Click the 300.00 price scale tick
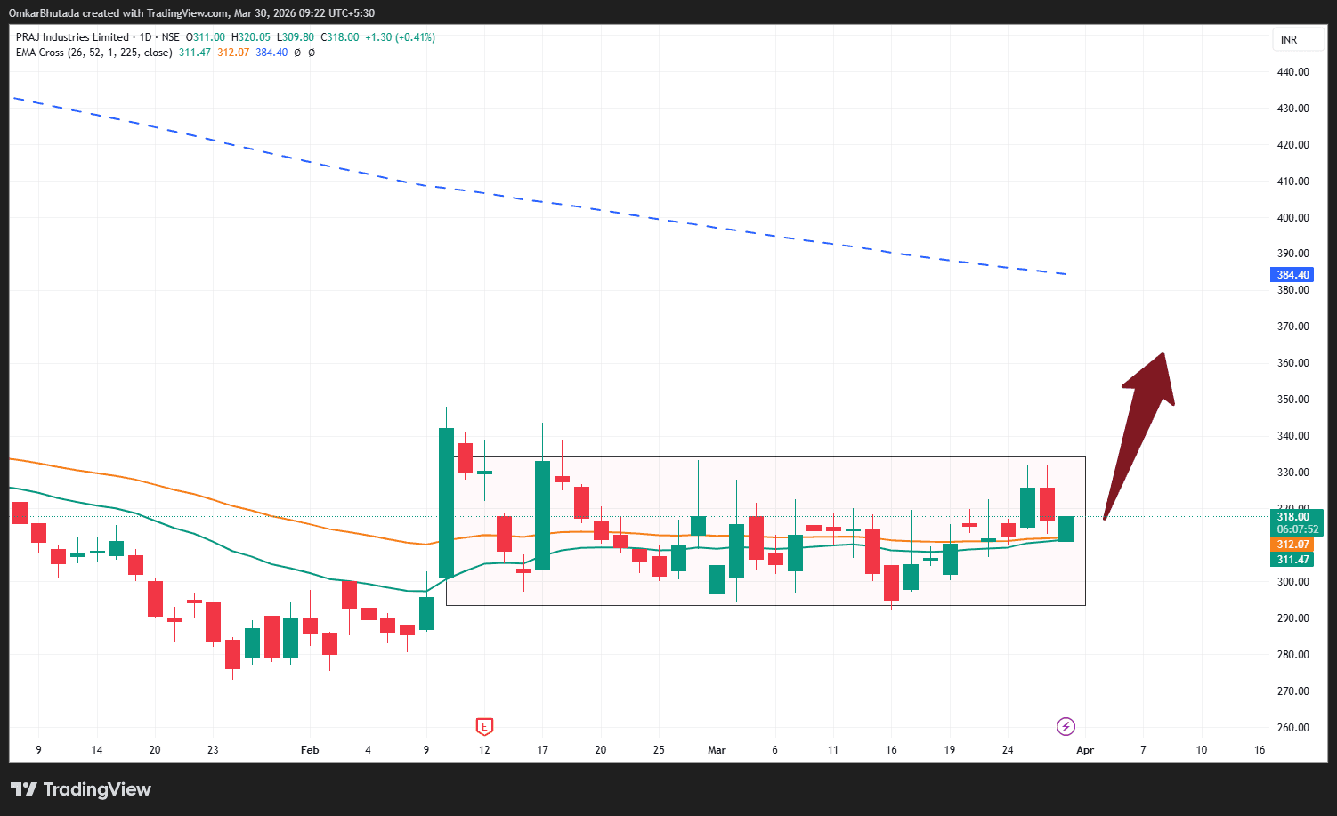Image resolution: width=1337 pixels, height=816 pixels. click(x=1292, y=582)
